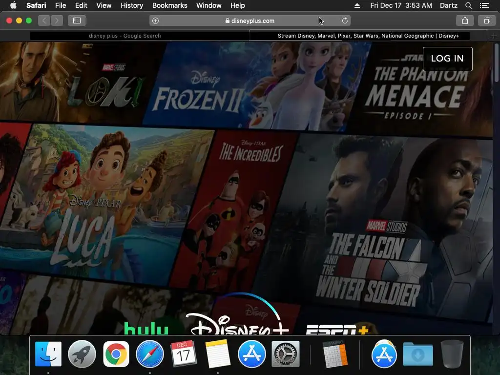Open Calculator from the dock
500x375 pixels.
pyautogui.click(x=335, y=354)
